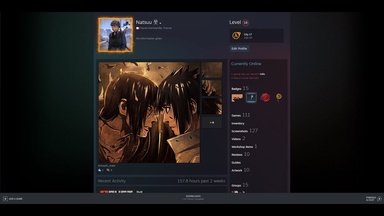
Task: Open the Guides link
Action: 236,163
